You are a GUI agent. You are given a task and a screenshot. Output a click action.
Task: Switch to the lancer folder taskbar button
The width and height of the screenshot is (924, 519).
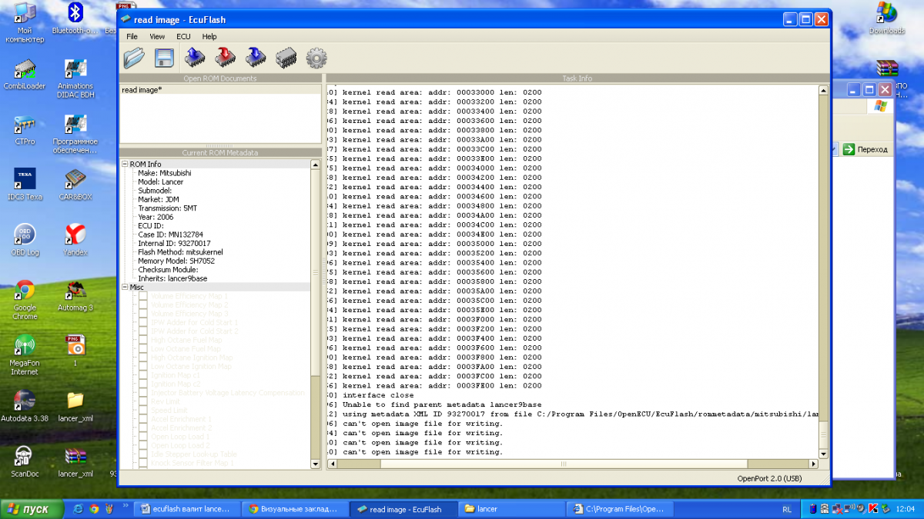click(x=510, y=509)
